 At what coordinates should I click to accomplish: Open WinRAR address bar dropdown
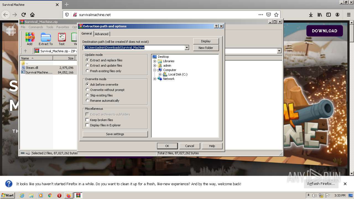279,51
